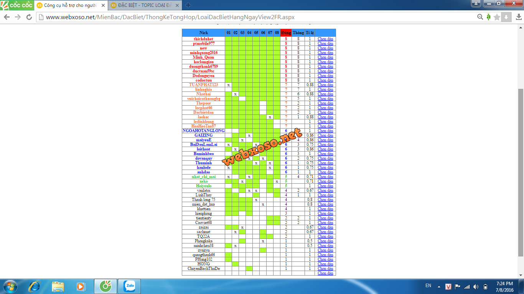Click the zoom magnifier icon in the address bar

point(480,17)
